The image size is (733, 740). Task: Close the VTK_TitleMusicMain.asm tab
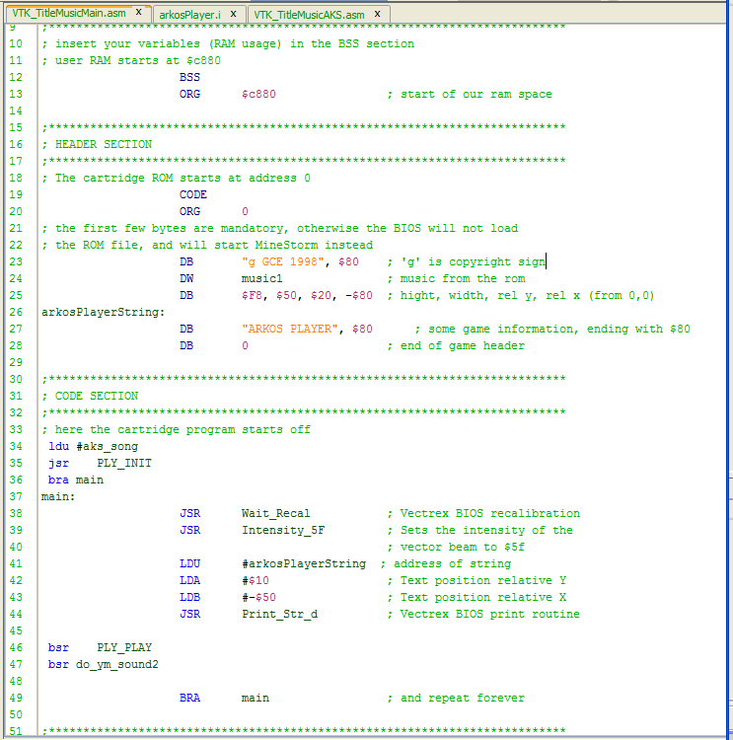point(138,13)
